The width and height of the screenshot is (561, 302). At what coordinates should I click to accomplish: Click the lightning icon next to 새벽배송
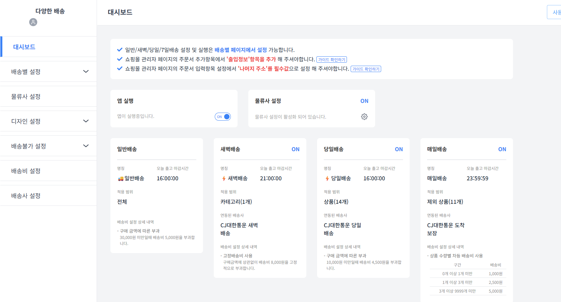pyautogui.click(x=224, y=178)
